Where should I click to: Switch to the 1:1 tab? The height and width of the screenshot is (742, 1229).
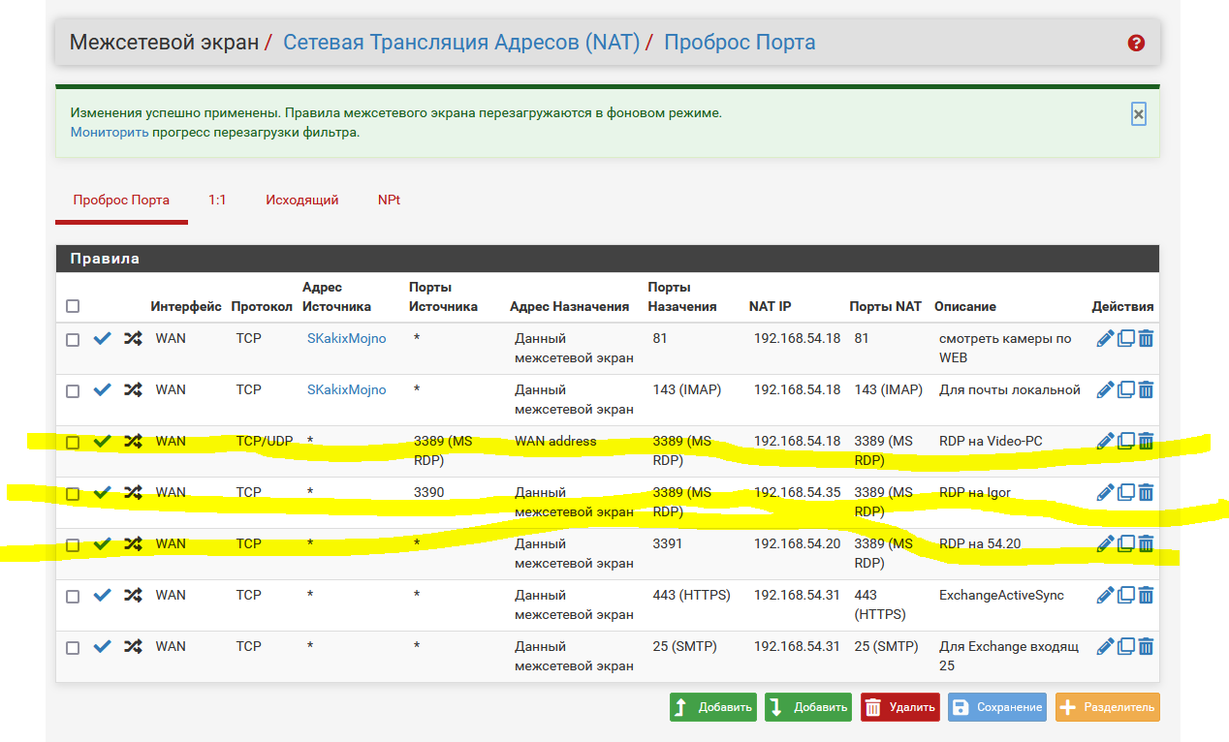pos(217,201)
